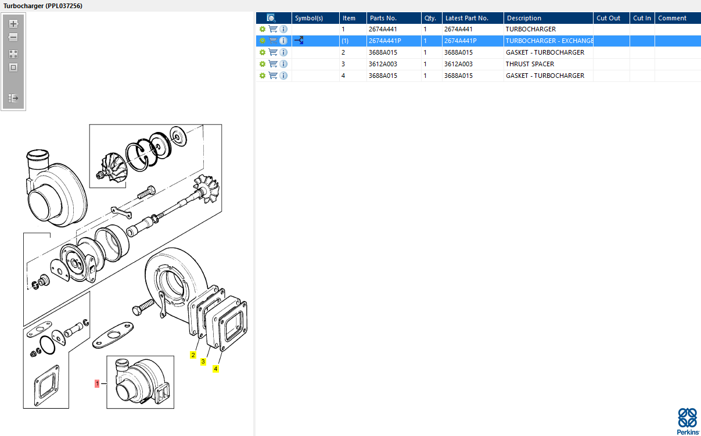Click the green gear icon for THRUST SPACER
701x436 pixels.
coord(263,64)
